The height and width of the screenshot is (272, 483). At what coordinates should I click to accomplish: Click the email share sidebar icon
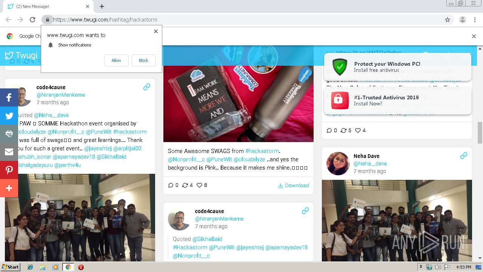coord(9,152)
